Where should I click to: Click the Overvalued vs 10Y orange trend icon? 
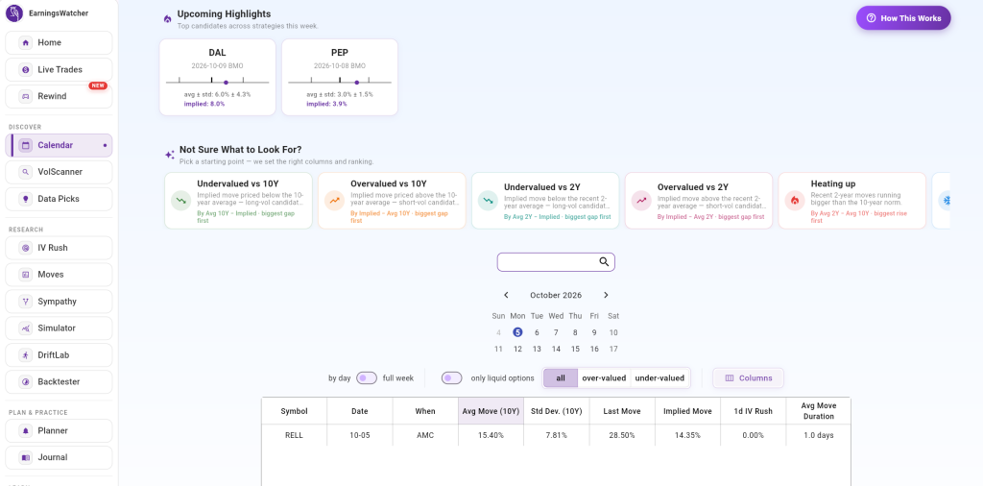(x=335, y=201)
